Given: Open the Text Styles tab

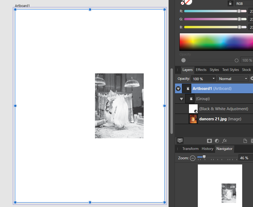Looking at the screenshot, I should coord(230,70).
